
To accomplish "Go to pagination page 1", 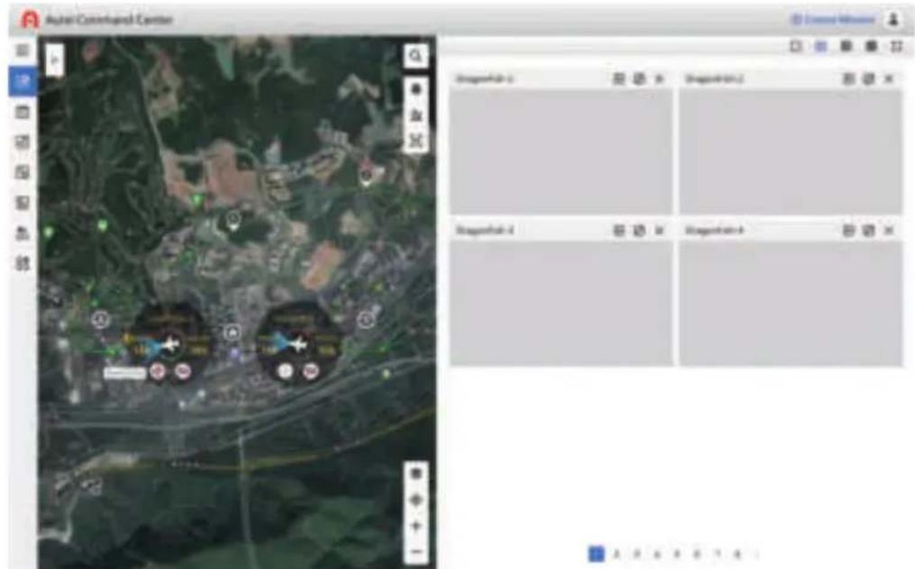I will tap(597, 554).
